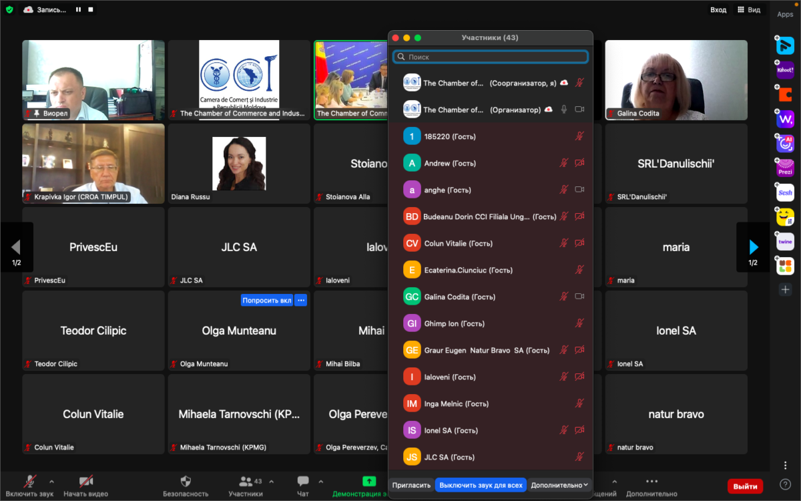Stop the cloud recording
Screen dimensions: 801x501
(91, 9)
